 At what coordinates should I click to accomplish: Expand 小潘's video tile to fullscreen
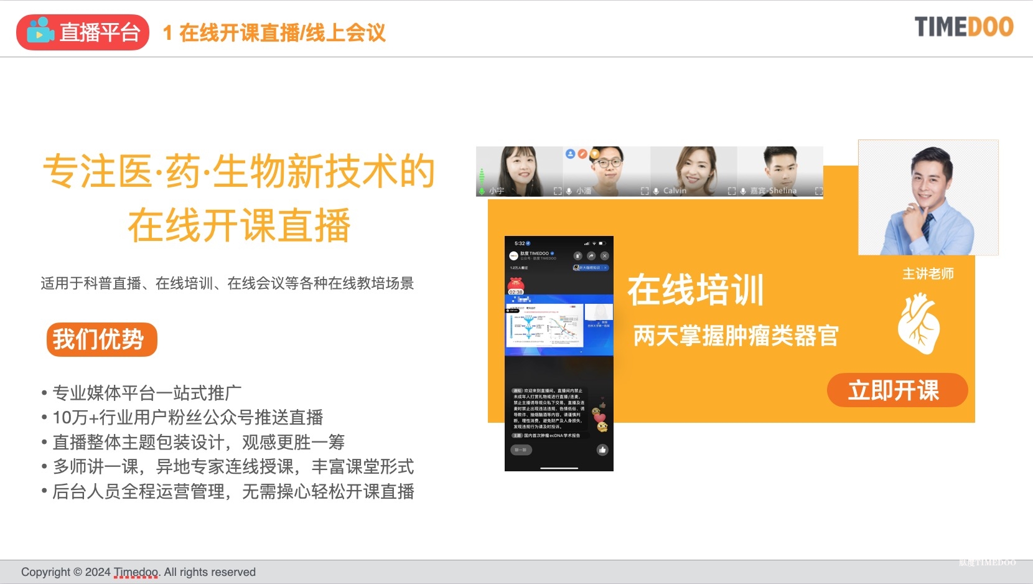click(x=645, y=191)
